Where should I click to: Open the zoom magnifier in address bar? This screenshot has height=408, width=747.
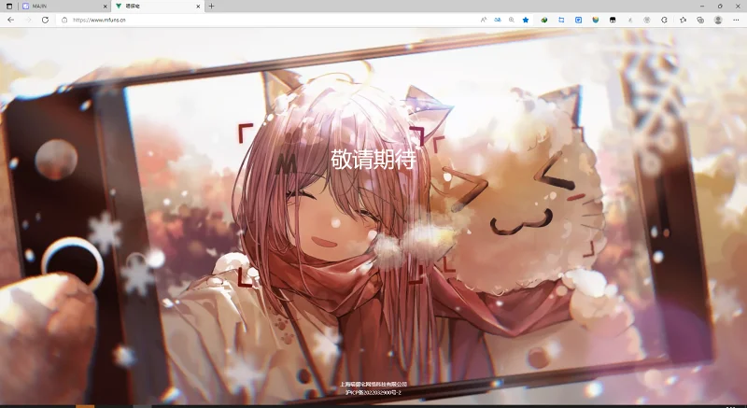click(x=511, y=20)
